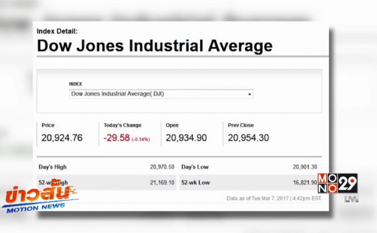The image size is (377, 233).
Task: Click the (-0.14%) percent change
Action: 141,139
